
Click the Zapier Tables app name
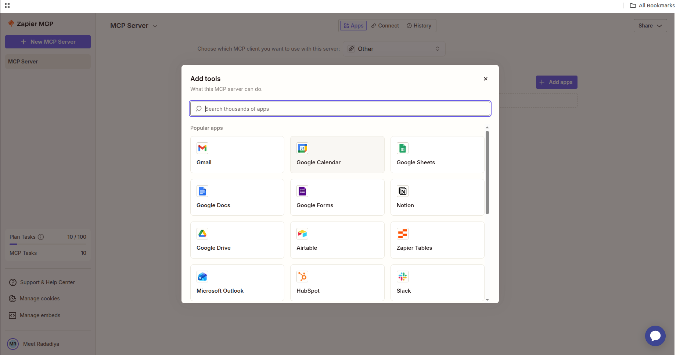(x=414, y=248)
